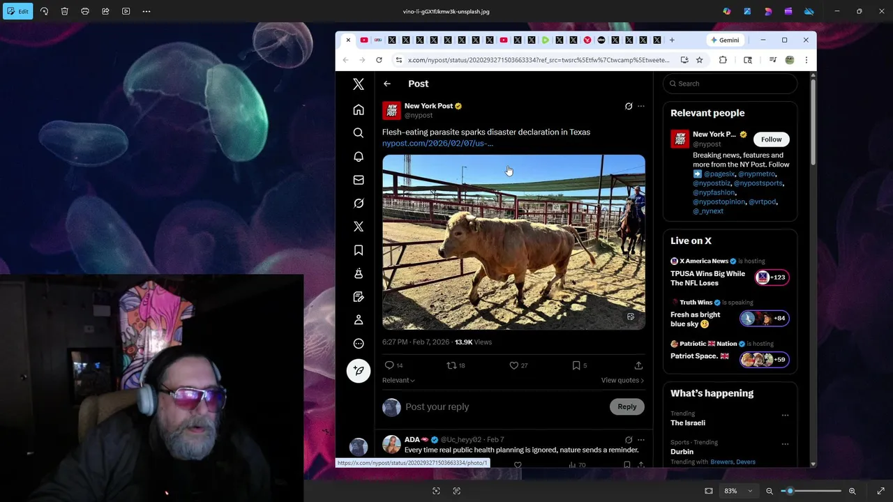Toggle fit-to-window icon in Photos bottom bar

pos(709,491)
